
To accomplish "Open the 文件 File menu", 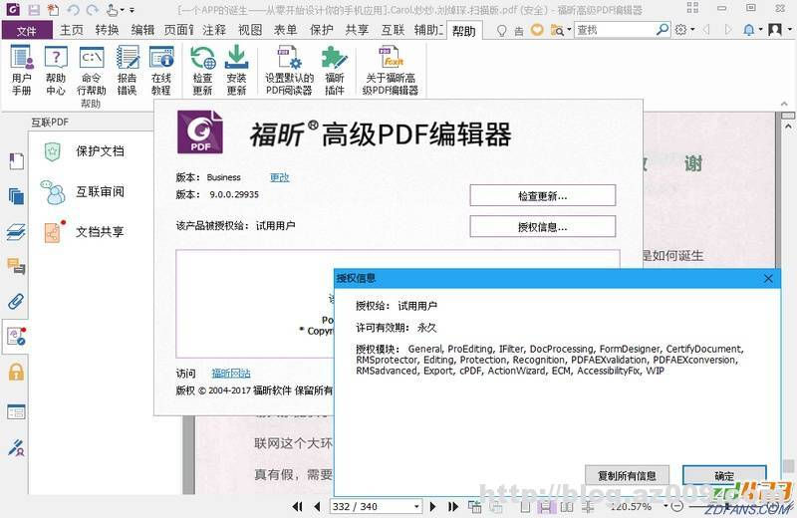I will (27, 31).
